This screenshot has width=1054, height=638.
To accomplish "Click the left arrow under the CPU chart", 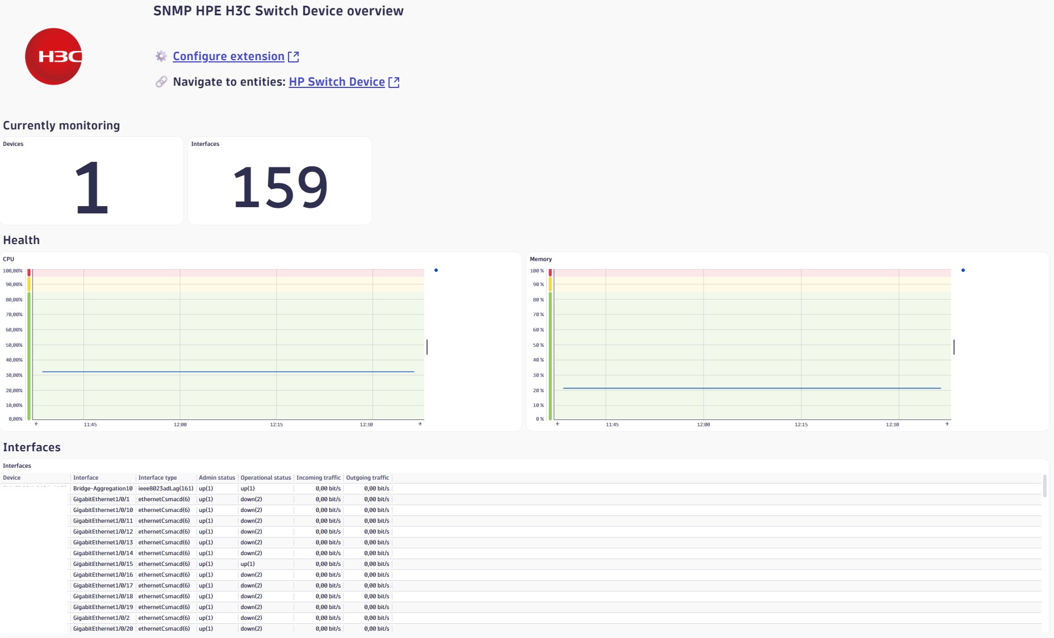I will pos(36,423).
